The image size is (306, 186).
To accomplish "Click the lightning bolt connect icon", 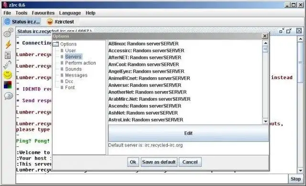I will [8, 44].
